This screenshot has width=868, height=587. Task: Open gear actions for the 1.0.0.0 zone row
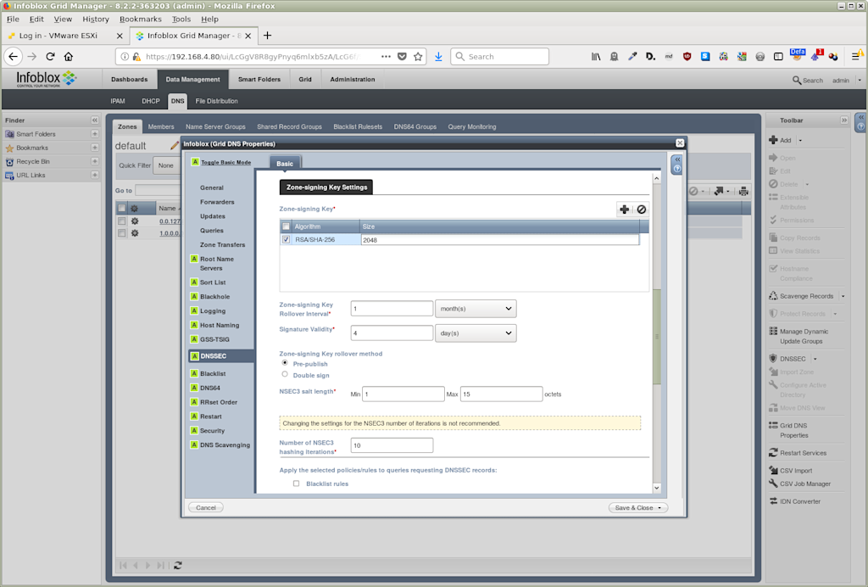[x=135, y=233]
